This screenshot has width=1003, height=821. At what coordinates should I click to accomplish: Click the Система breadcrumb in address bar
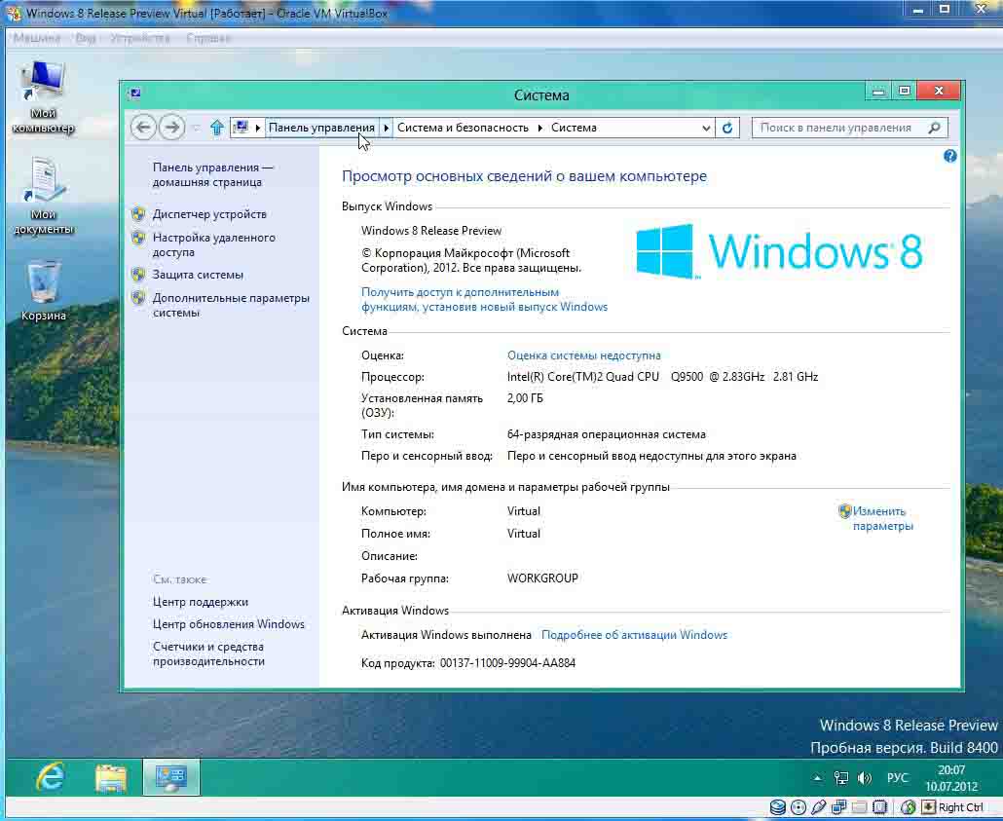(574, 128)
